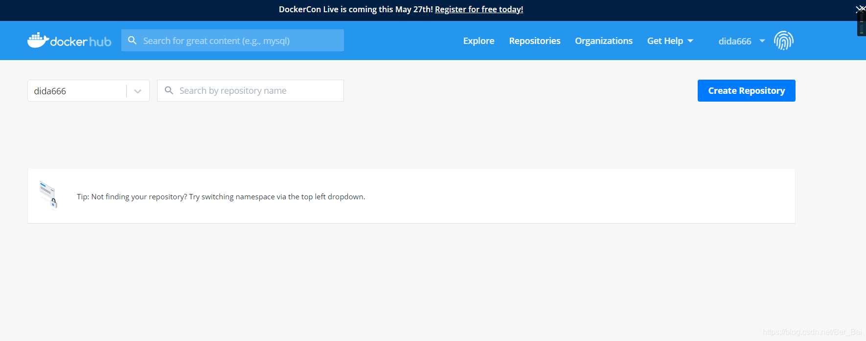Open the Repositories page

535,41
